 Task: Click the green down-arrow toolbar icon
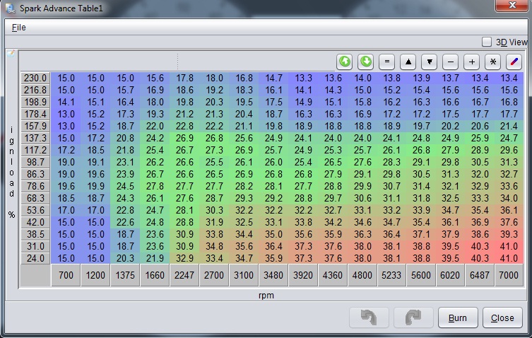[365, 62]
